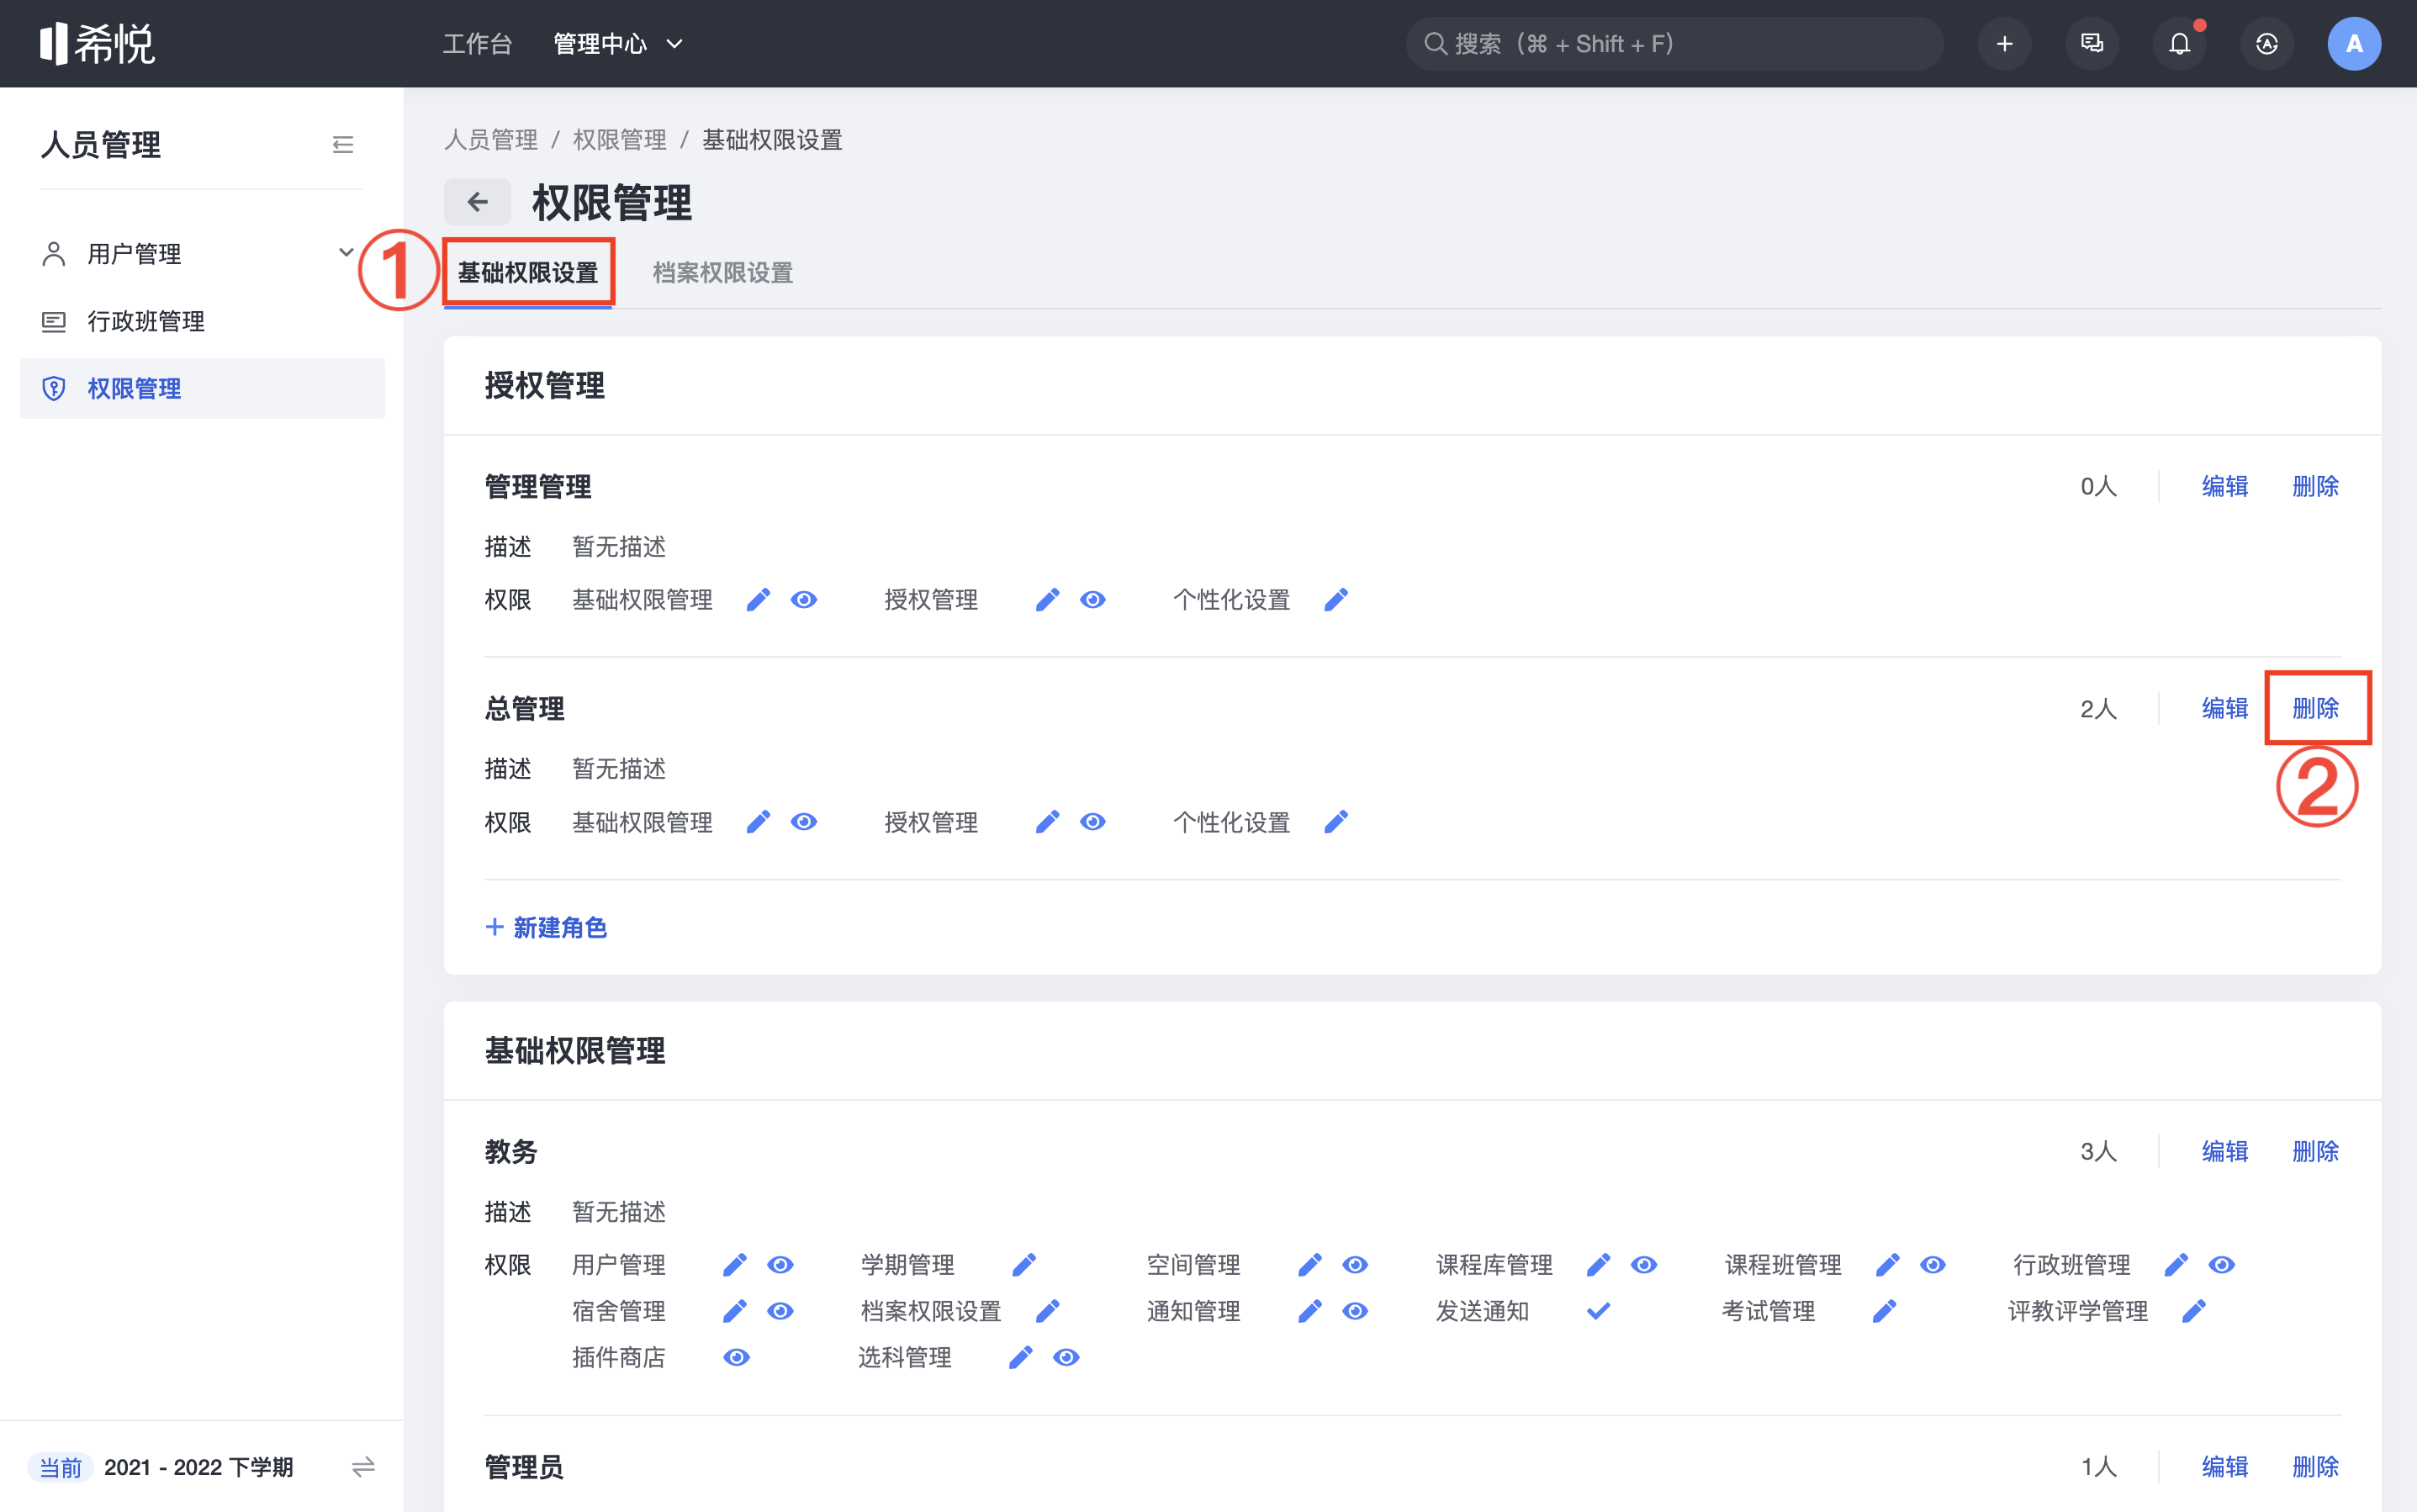Switch semester using the swap arrows icon
Image resolution: width=2417 pixels, height=1512 pixels.
tap(363, 1467)
